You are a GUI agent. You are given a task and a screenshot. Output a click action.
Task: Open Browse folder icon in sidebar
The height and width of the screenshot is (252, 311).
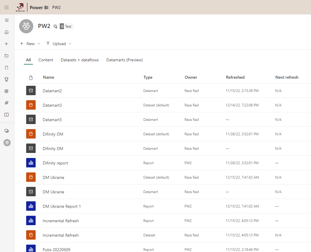pos(7,56)
